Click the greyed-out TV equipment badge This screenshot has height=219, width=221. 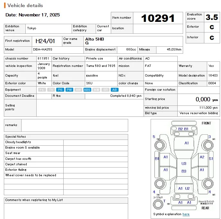[x=51, y=90]
